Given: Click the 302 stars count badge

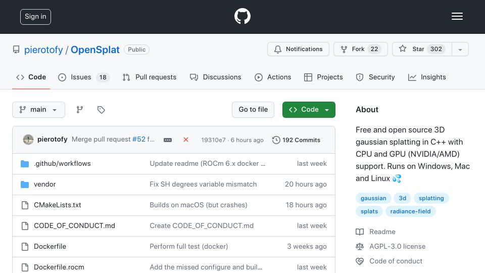Looking at the screenshot, I should pyautogui.click(x=436, y=49).
